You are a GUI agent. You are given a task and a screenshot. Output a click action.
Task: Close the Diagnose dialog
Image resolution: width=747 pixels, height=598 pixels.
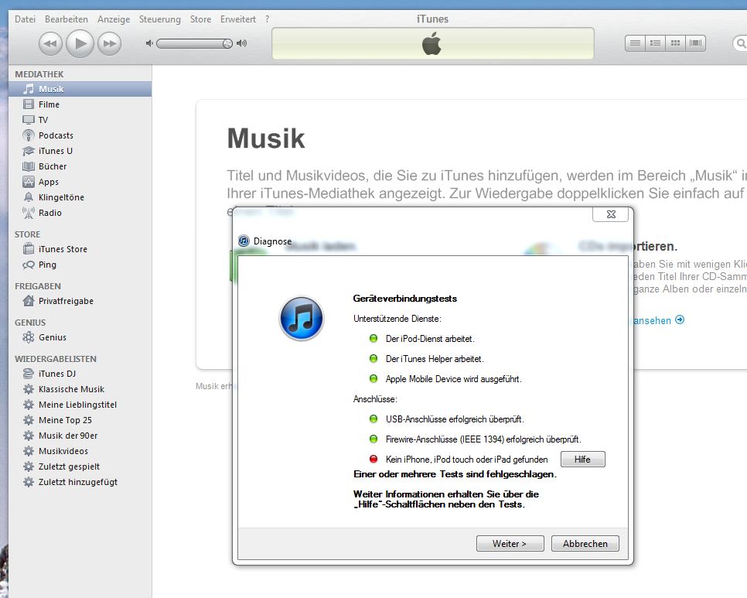[611, 214]
